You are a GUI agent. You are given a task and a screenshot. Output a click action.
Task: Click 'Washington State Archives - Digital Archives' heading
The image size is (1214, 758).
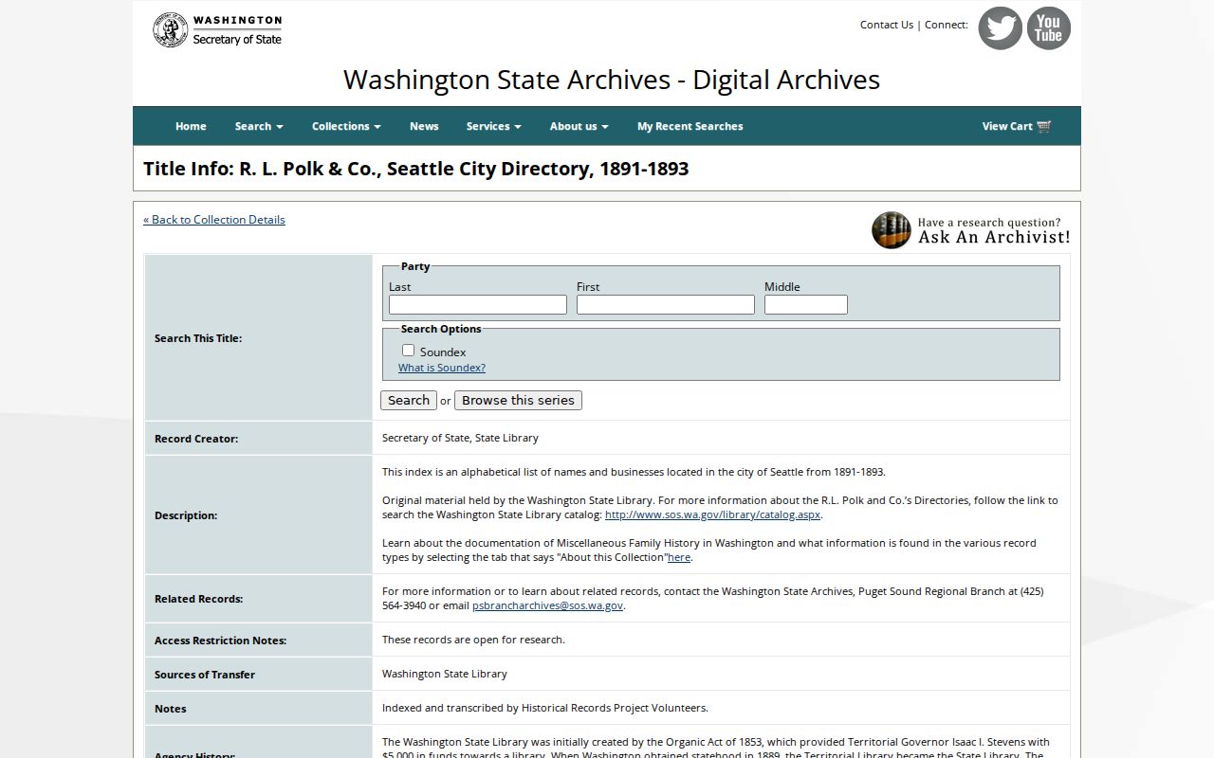(612, 80)
